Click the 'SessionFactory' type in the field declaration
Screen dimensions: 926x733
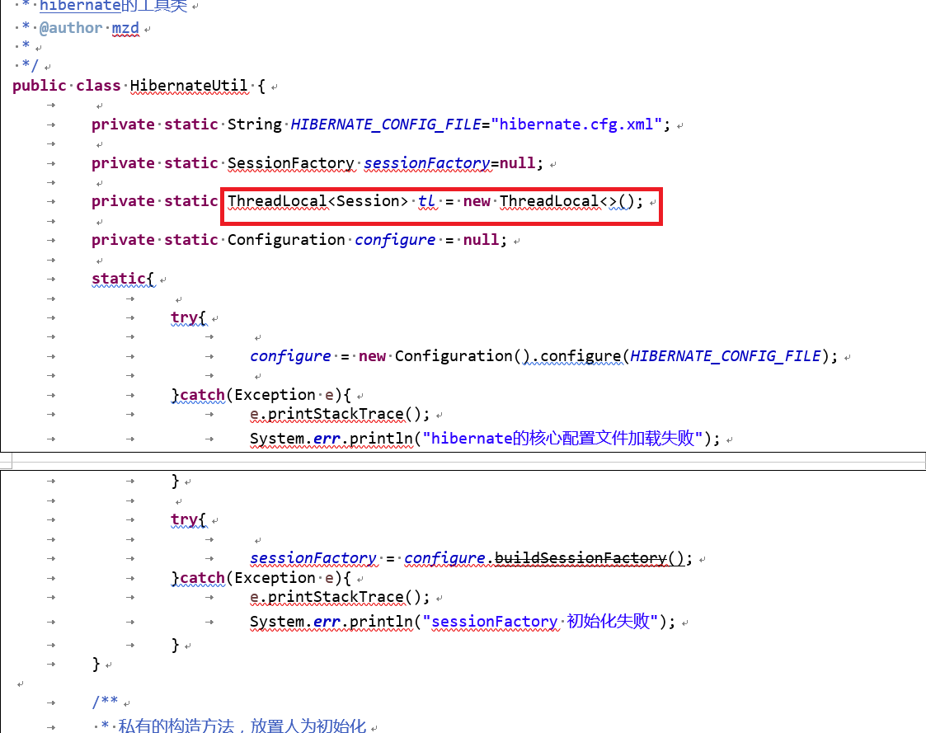pos(290,163)
